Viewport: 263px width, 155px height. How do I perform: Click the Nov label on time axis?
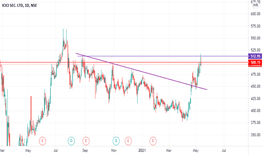(x=114, y=150)
